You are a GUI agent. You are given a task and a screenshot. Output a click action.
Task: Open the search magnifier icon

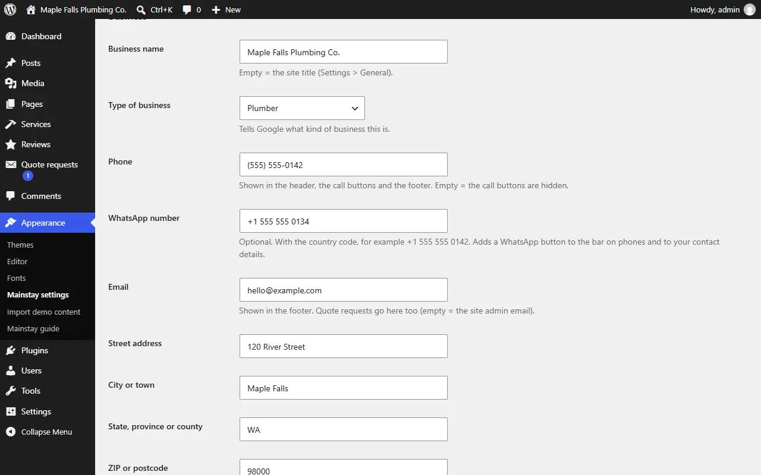pos(141,10)
